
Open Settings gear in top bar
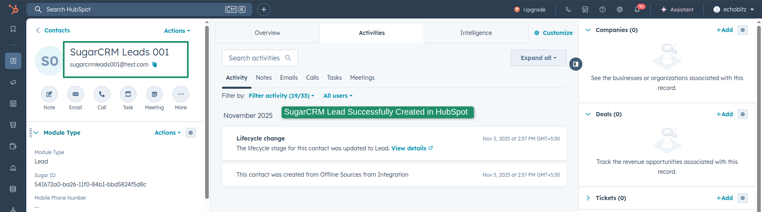[620, 9]
